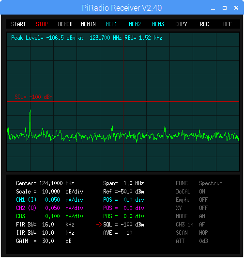Close the PiRadio Receiver window

[x=236, y=8]
